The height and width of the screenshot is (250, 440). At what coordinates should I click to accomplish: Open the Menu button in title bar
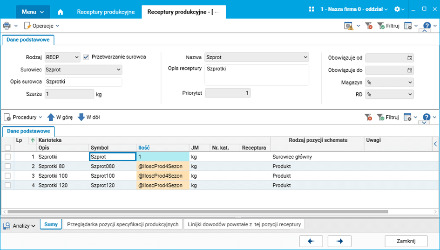(x=33, y=12)
